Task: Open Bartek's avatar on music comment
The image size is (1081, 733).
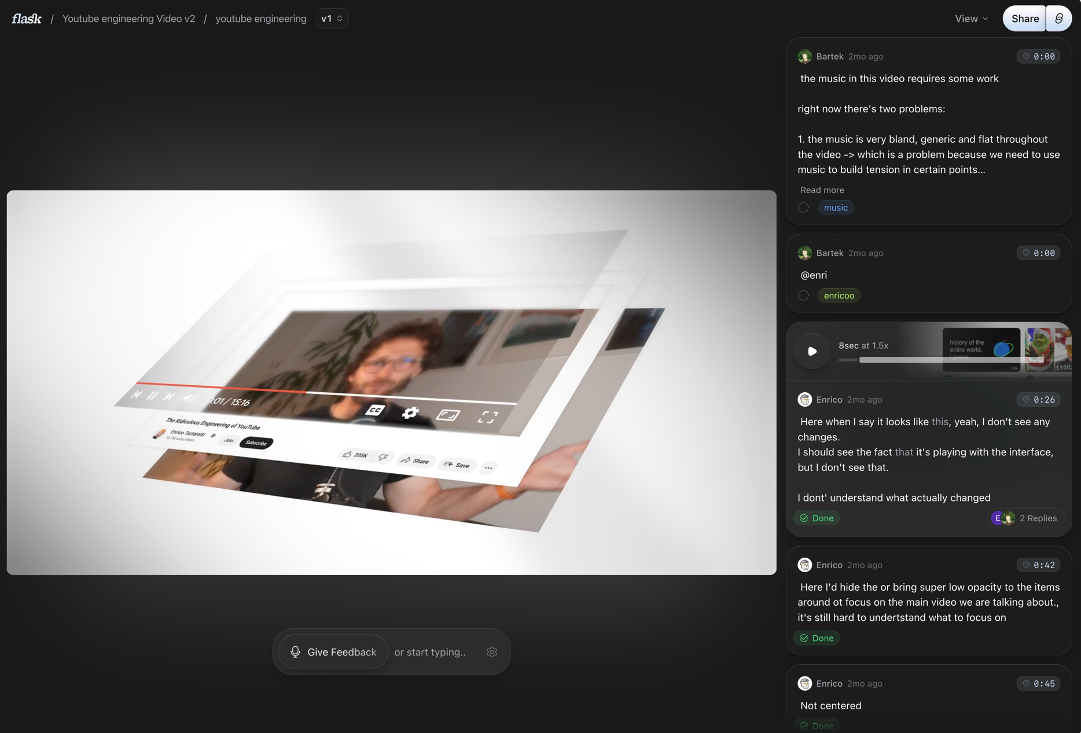Action: pyautogui.click(x=804, y=56)
